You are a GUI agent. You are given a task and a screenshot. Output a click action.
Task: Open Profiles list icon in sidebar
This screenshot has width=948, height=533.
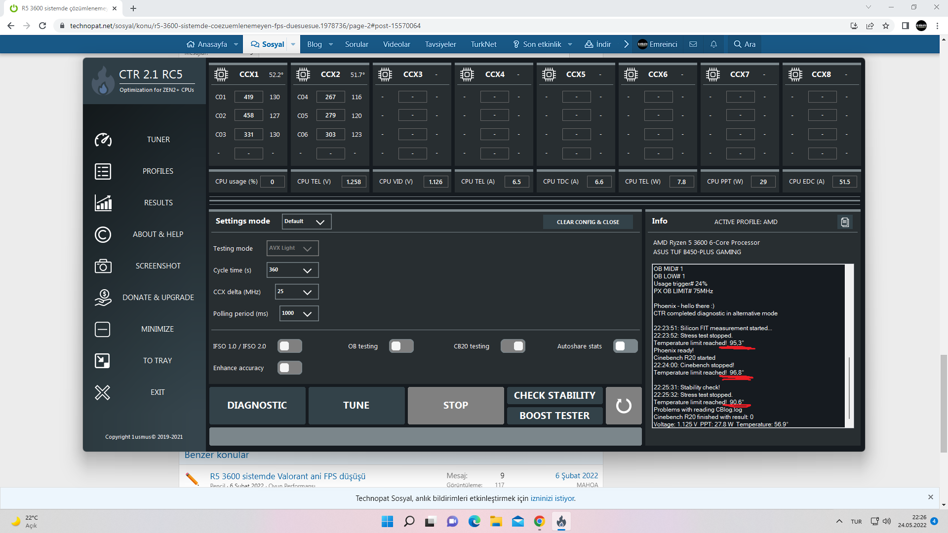coord(103,171)
